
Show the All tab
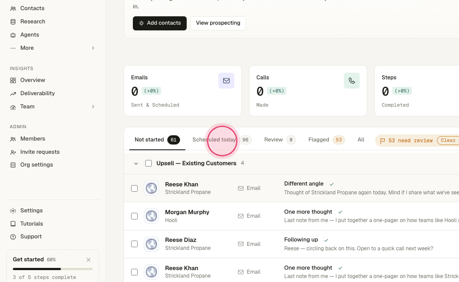tap(361, 140)
